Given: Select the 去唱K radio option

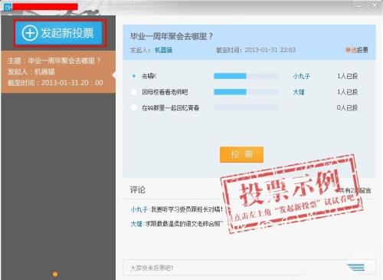Looking at the screenshot, I should point(134,76).
